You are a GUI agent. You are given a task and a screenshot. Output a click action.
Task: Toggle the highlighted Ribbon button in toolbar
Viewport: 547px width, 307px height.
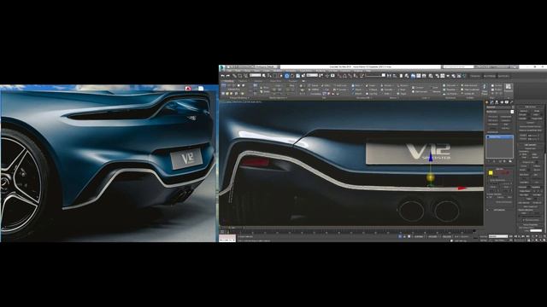(x=413, y=76)
